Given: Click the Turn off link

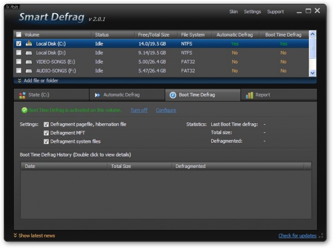Looking at the screenshot, I should pyautogui.click(x=139, y=110).
